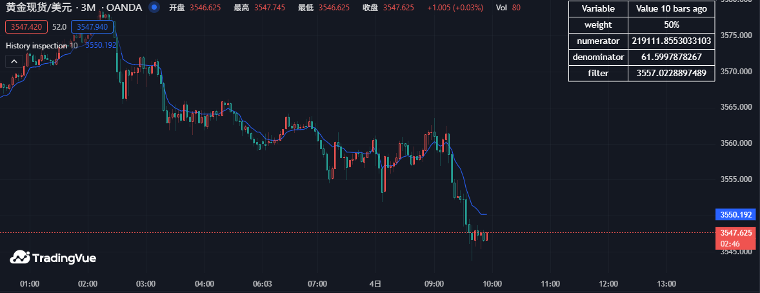Click the red sell price 3547.420 button
760x293 pixels.
(x=27, y=27)
